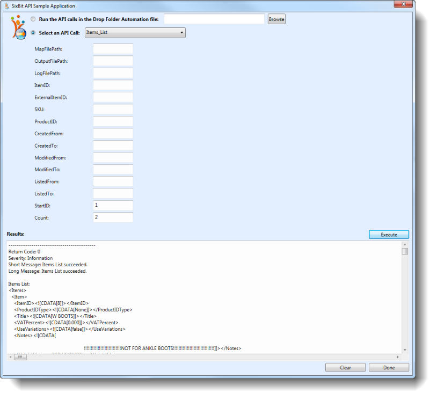Viewport: 437px width, 400px height.
Task: Click the results vertical scrollbar thumb
Action: [x=405, y=251]
